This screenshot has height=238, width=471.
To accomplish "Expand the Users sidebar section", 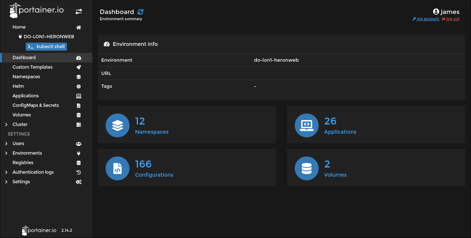I will coord(6,144).
